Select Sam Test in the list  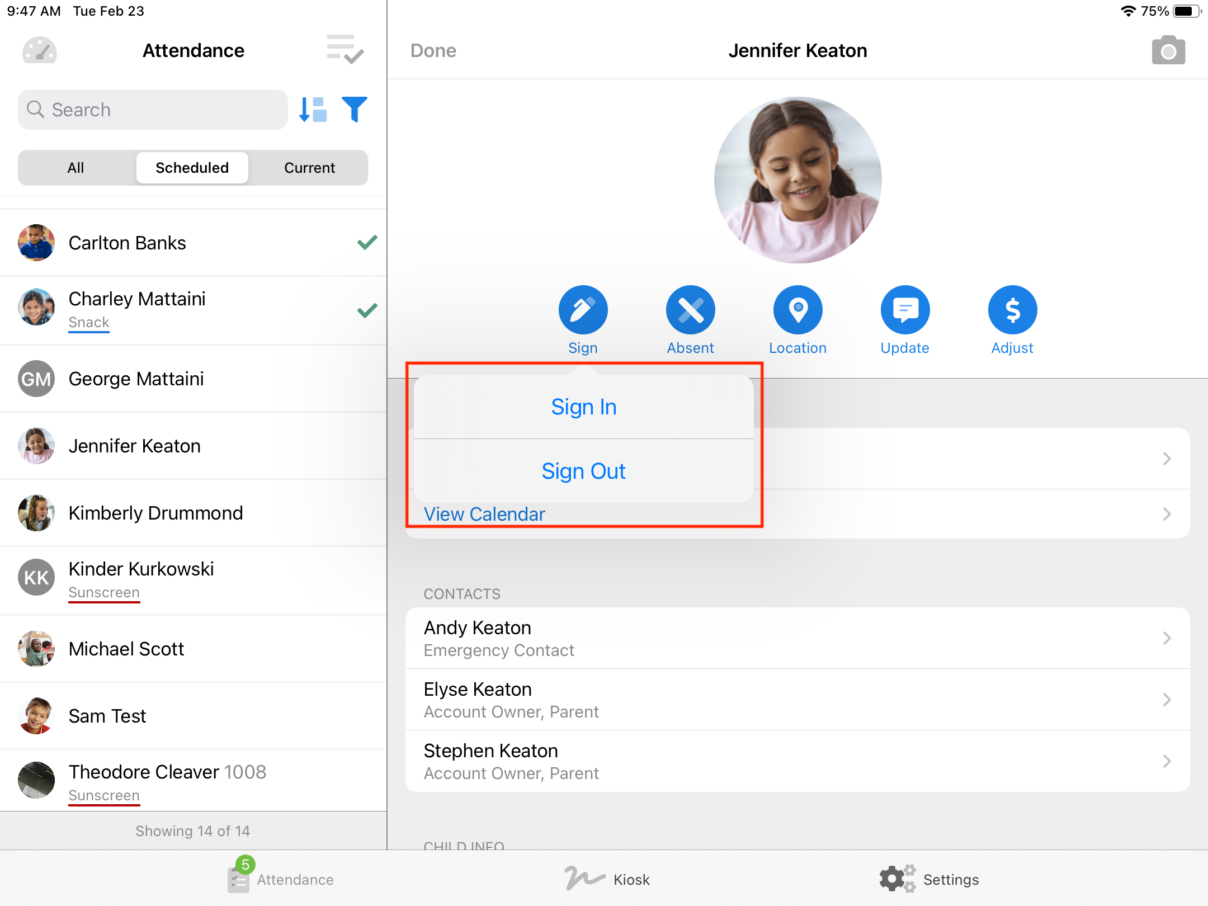point(194,716)
